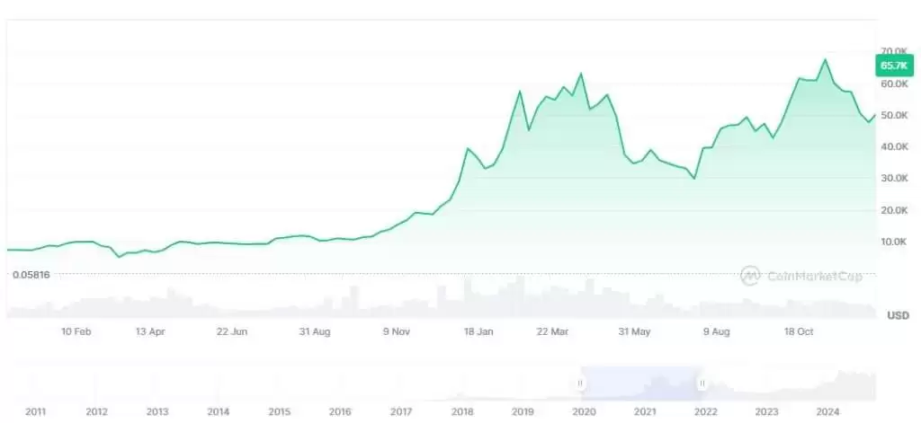This screenshot has width=921, height=423.
Task: Click the CoinMarketCap logo icon watermark
Action: [x=751, y=276]
